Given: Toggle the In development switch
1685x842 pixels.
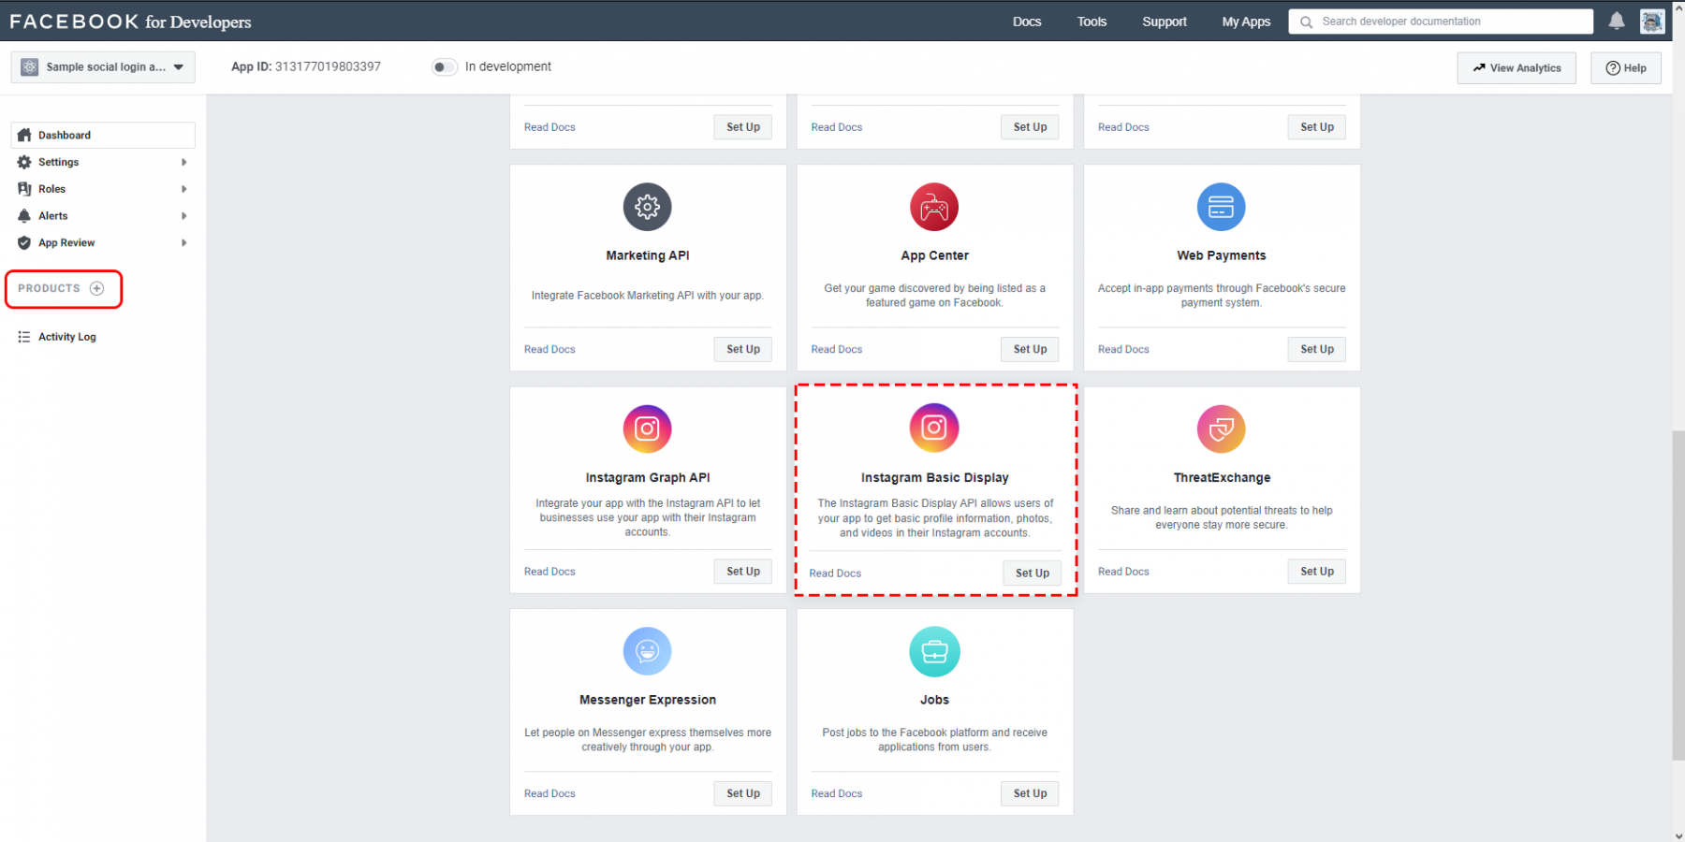Looking at the screenshot, I should 444,66.
